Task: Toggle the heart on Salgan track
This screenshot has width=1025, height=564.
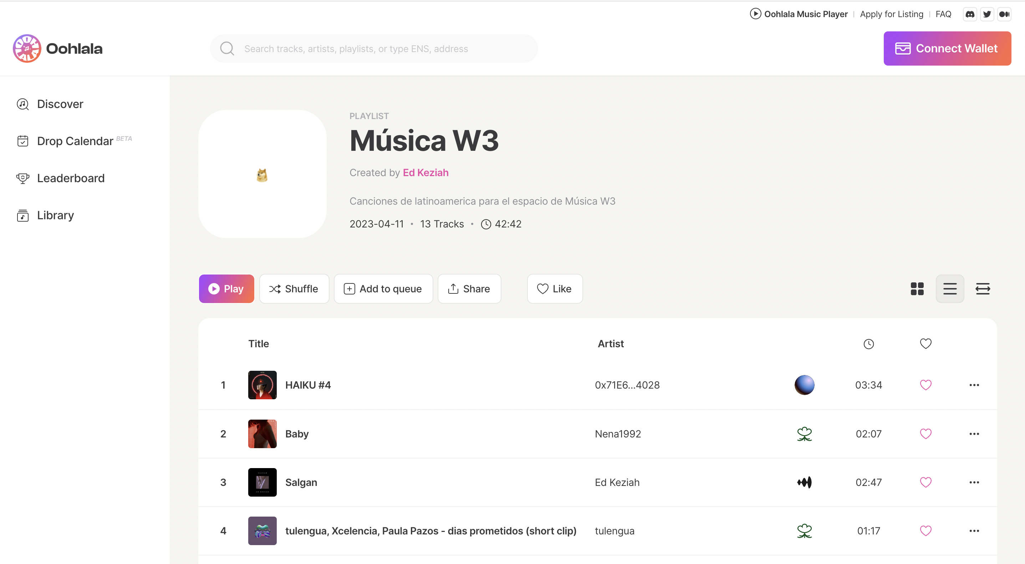Action: 925,482
